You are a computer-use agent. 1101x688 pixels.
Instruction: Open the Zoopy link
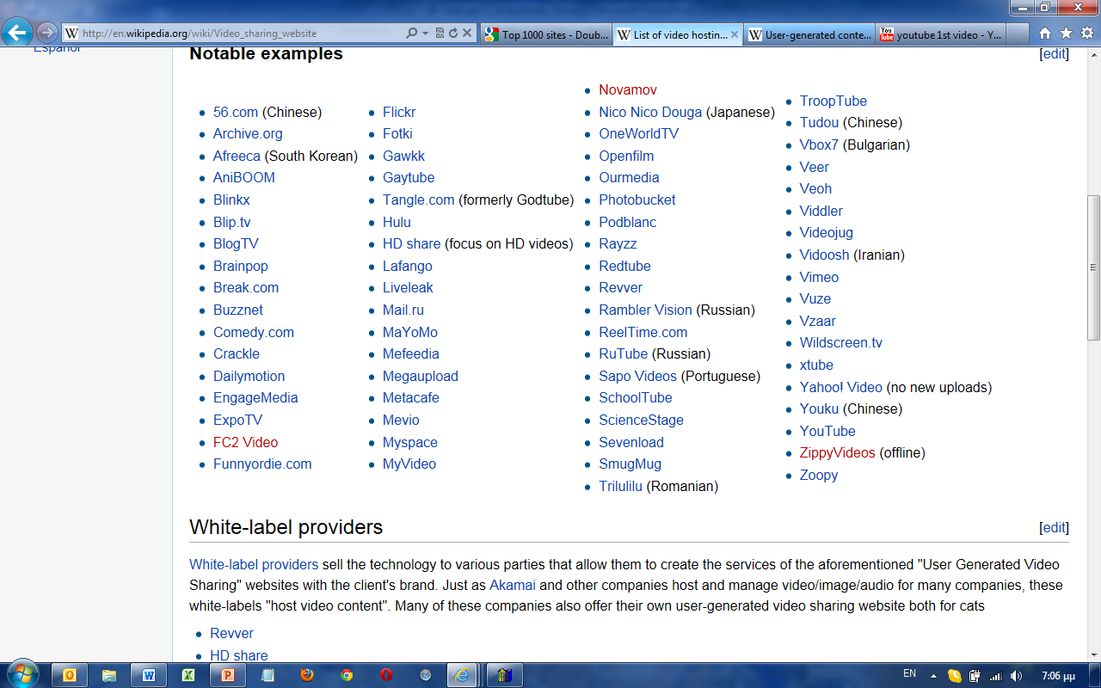tap(819, 475)
